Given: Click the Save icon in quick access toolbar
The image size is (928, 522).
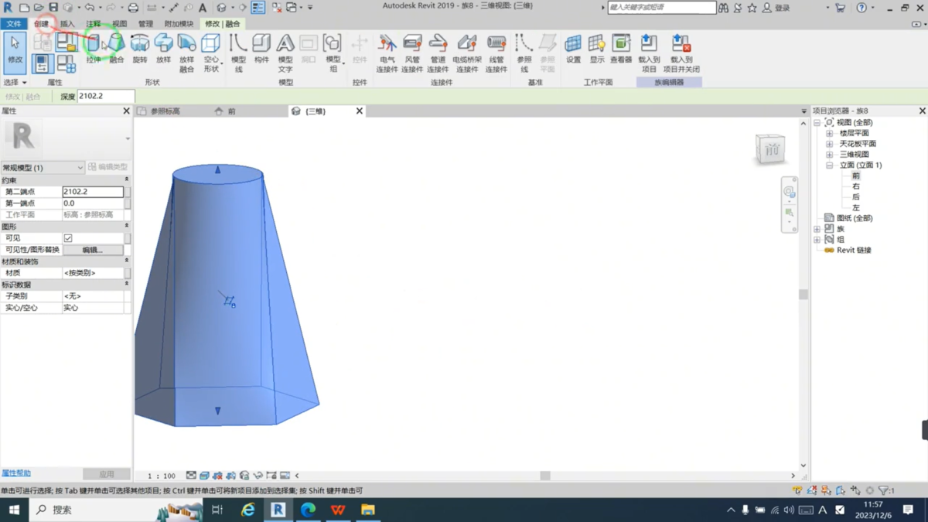Looking at the screenshot, I should point(53,8).
